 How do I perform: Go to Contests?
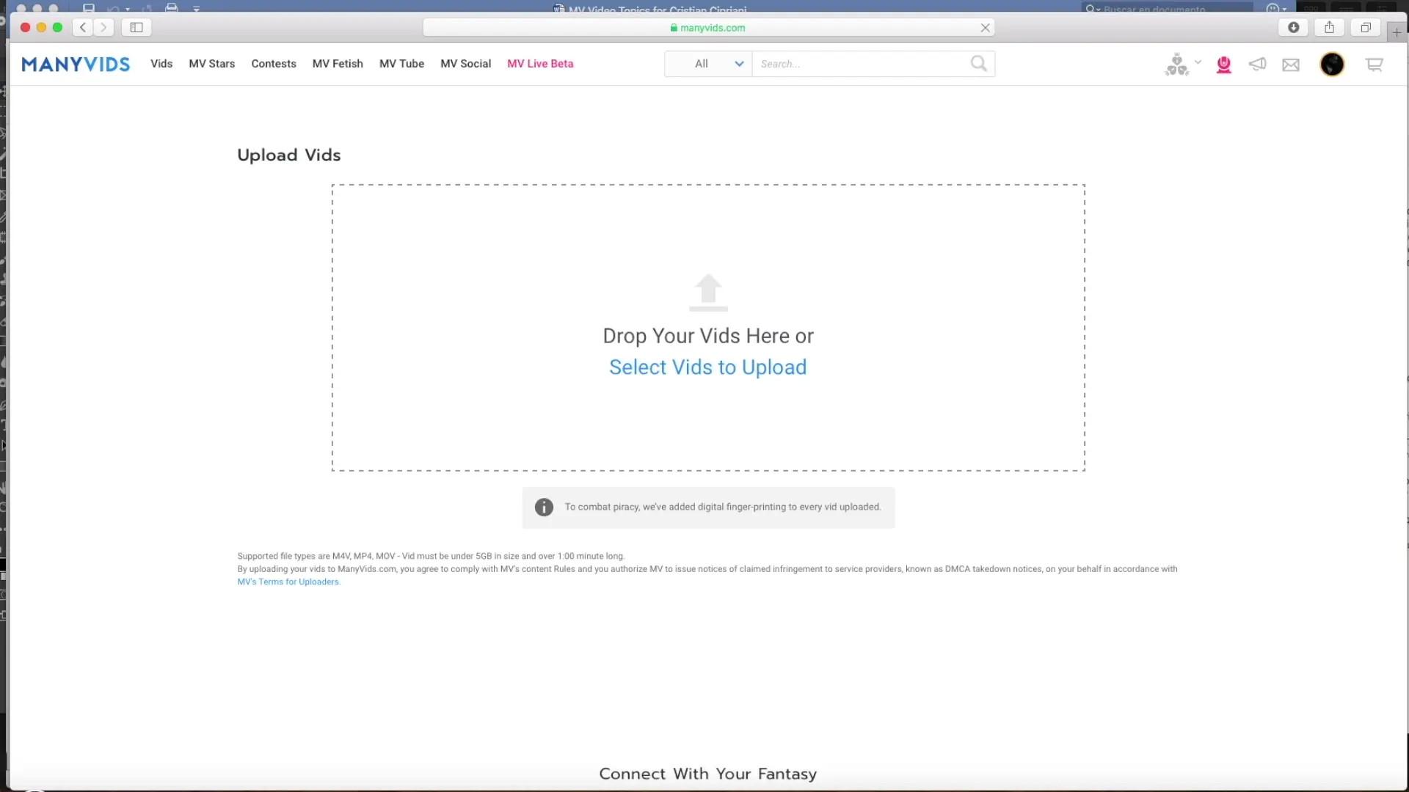click(274, 64)
